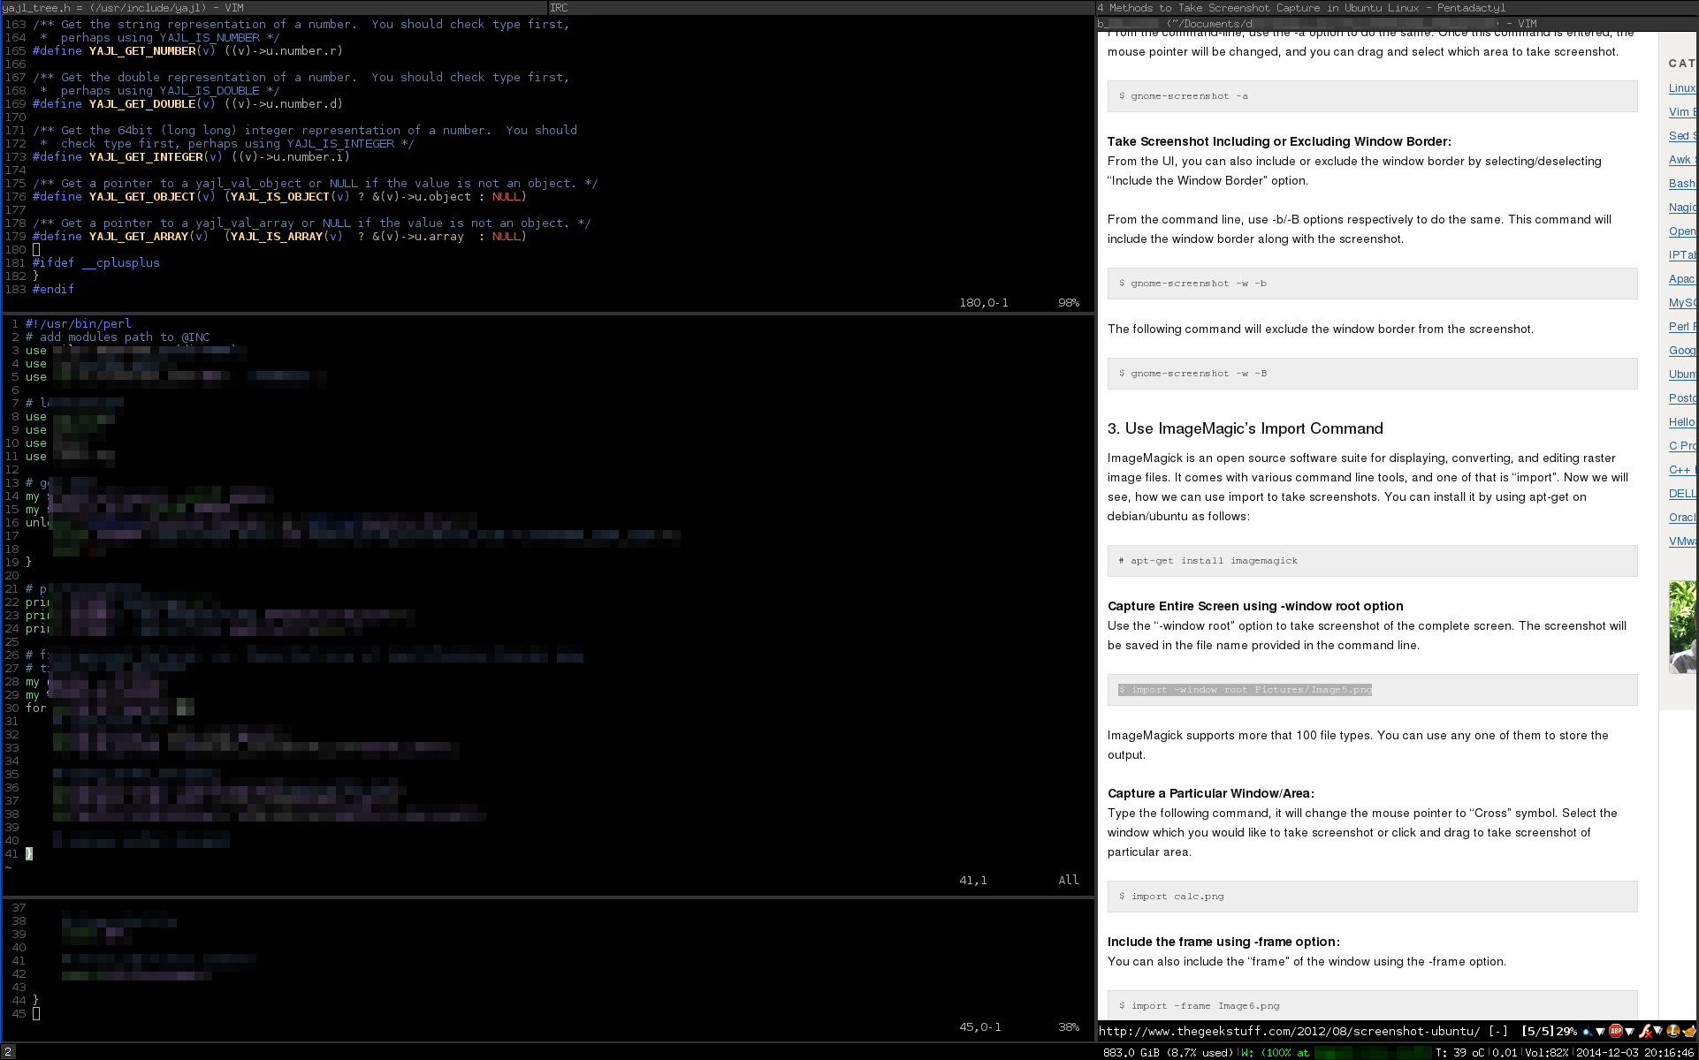Click the YAJL_GET_INTEGER define line in VIM
This screenshot has width=1699, height=1060.
(x=191, y=157)
